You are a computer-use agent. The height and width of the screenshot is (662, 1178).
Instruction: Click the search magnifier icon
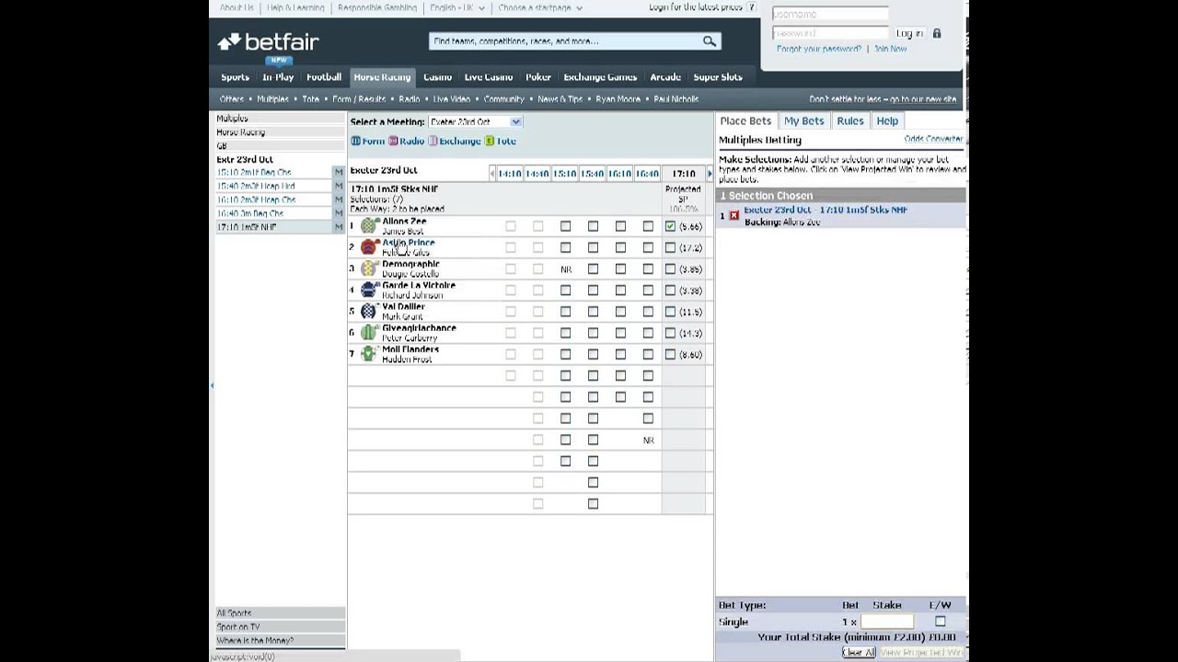[x=710, y=41]
